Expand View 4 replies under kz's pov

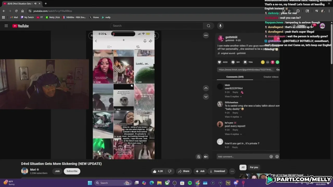coord(233,134)
